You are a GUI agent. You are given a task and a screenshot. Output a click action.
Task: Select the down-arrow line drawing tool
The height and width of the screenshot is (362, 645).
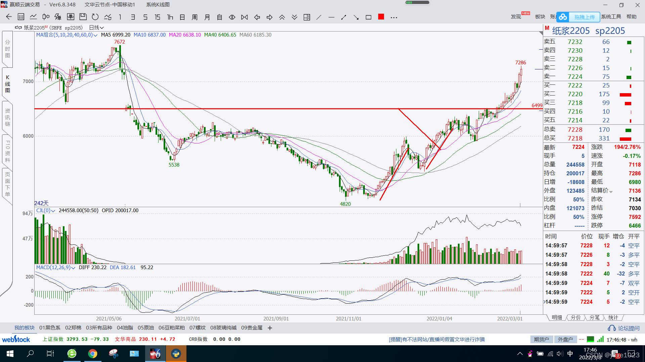[x=356, y=17]
